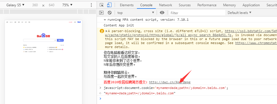Activate the inspect element picker icon

(101, 5)
